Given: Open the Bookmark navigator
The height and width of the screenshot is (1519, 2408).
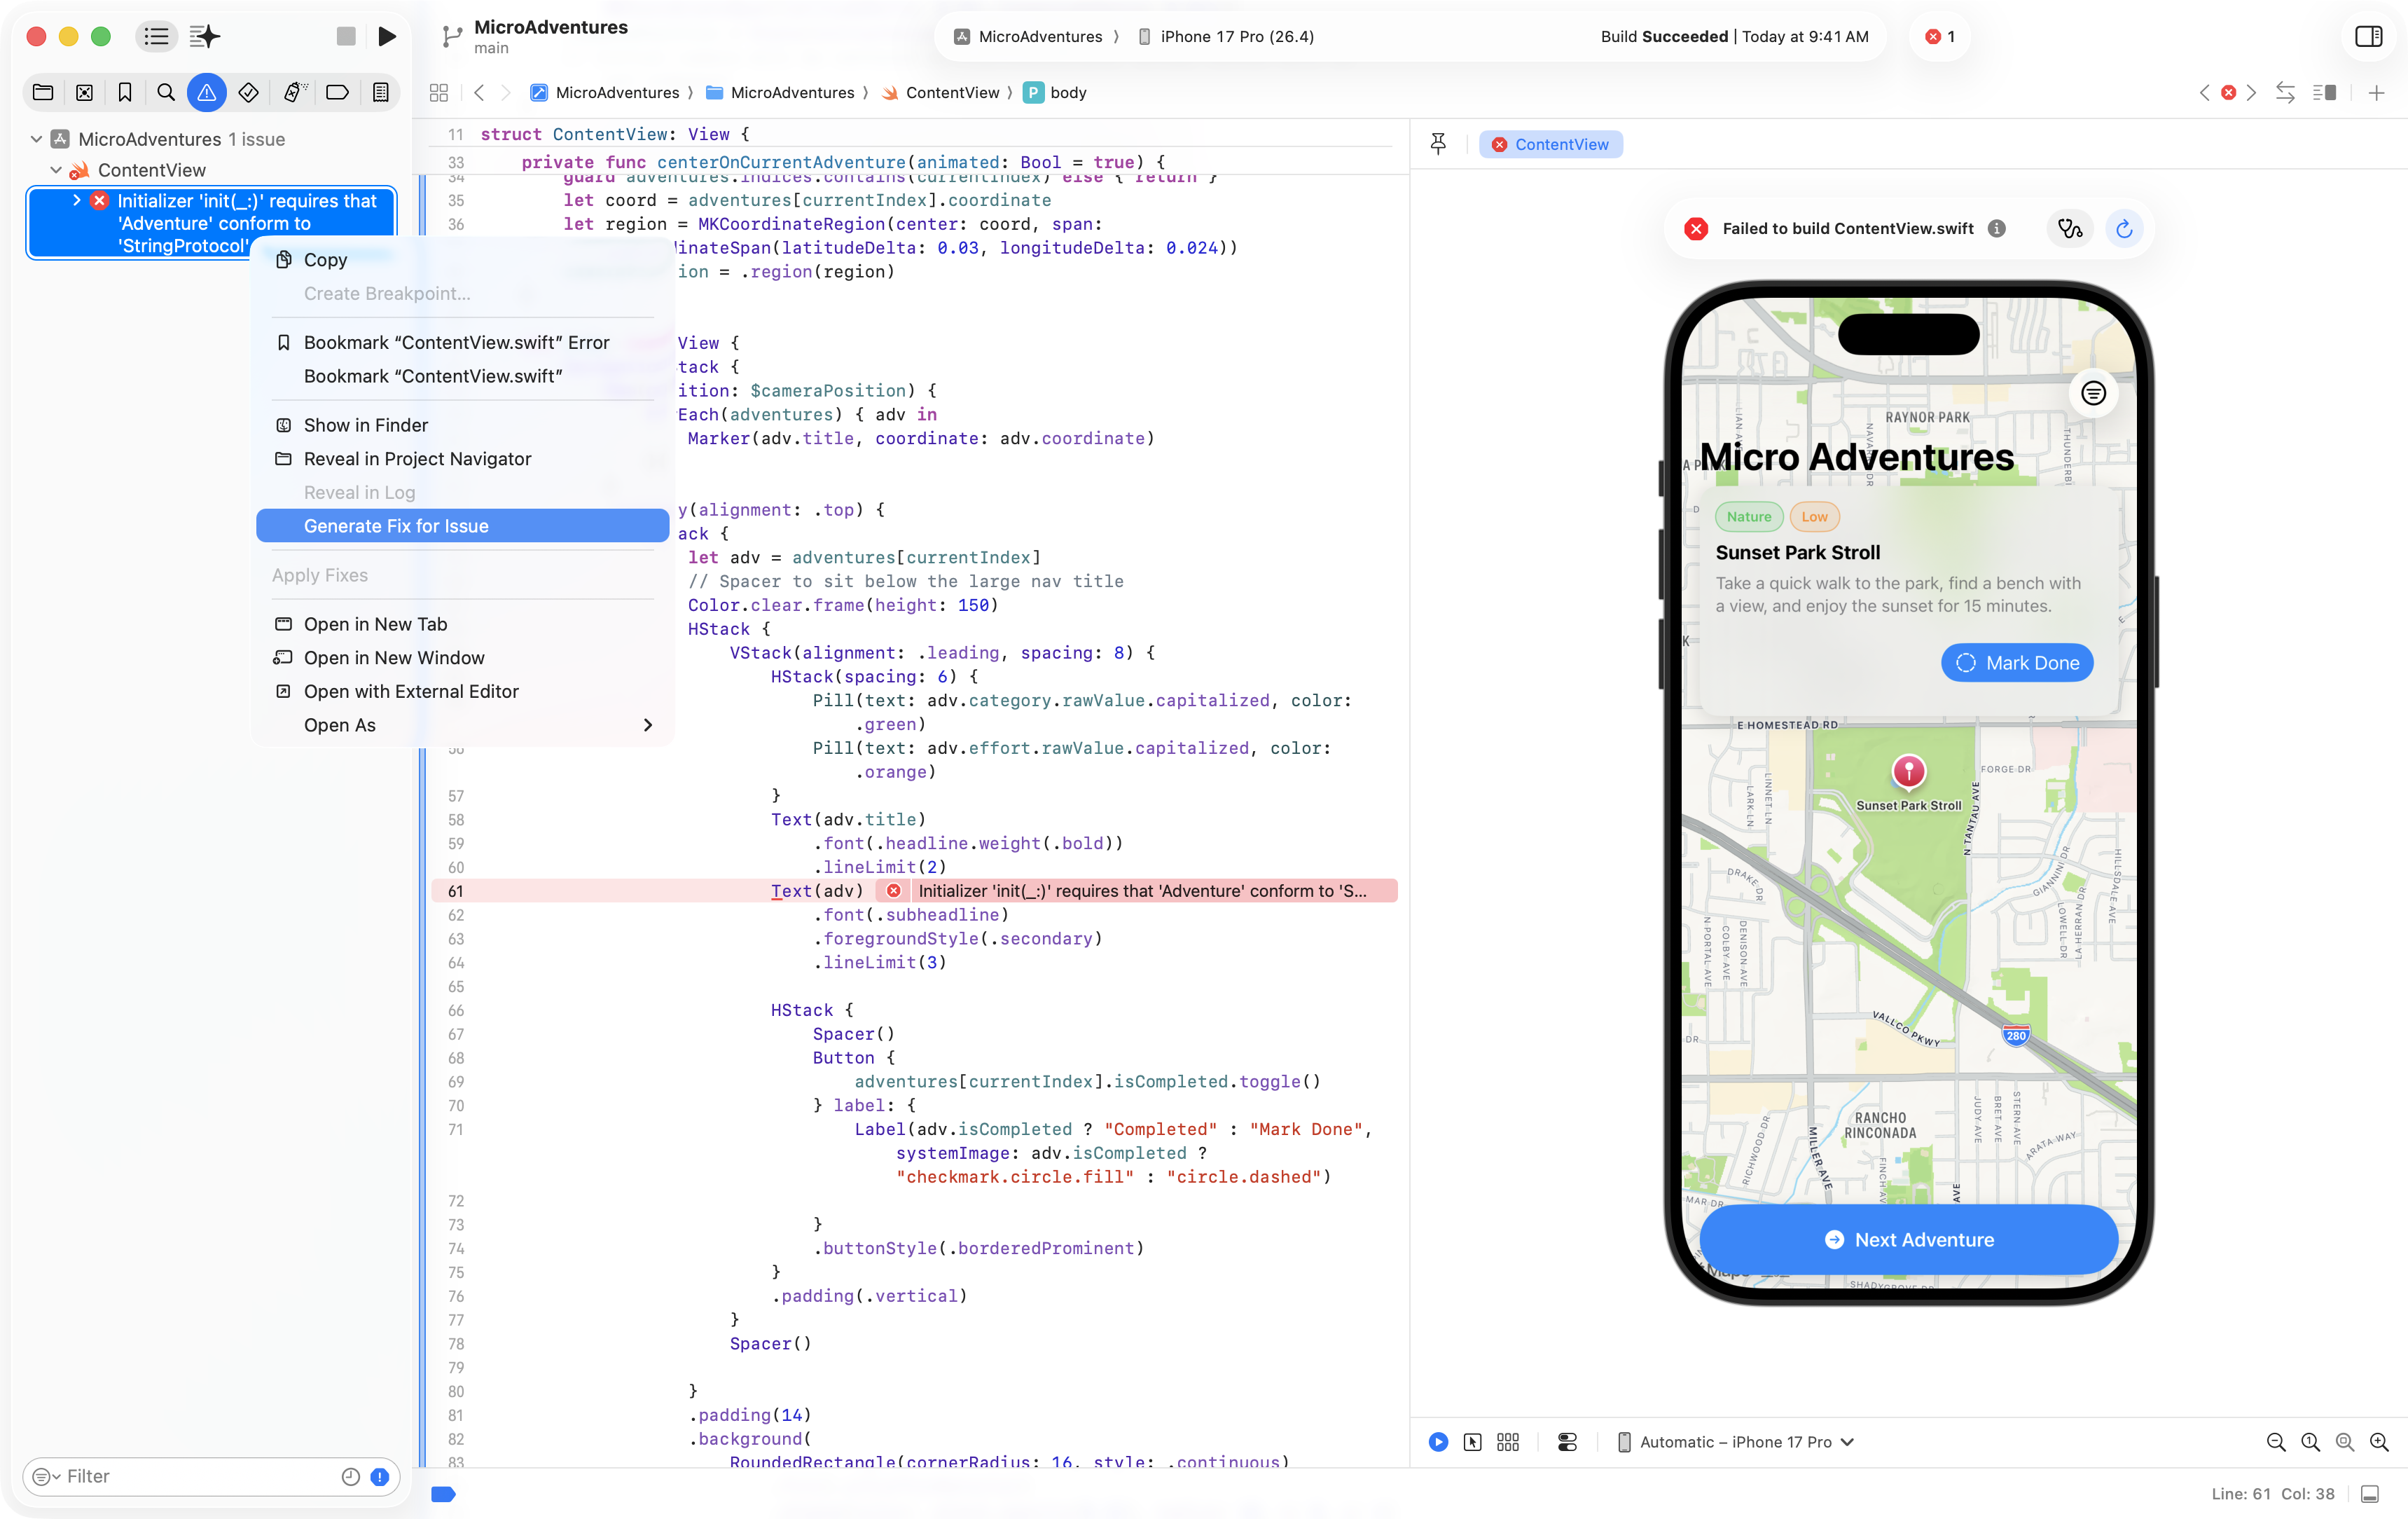Looking at the screenshot, I should tap(125, 93).
